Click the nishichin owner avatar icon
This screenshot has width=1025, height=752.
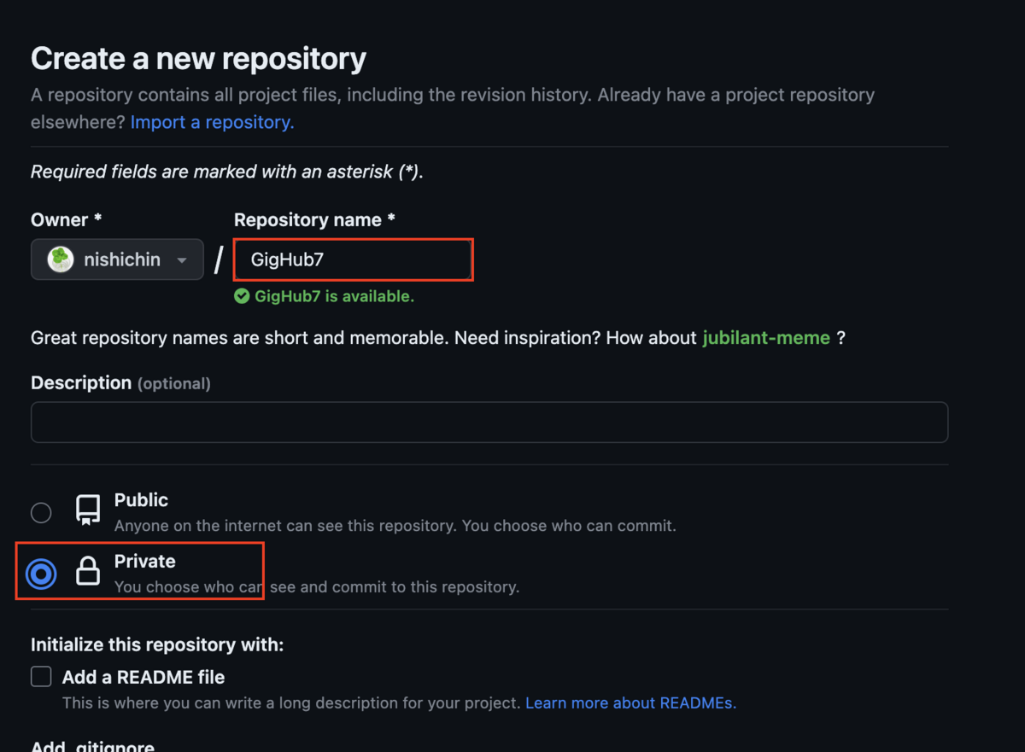61,259
